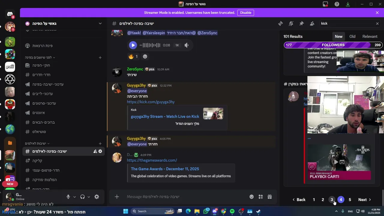This screenshot has width=384, height=216.
Task: Open Spotify from Windows taskbar
Action: point(232,211)
